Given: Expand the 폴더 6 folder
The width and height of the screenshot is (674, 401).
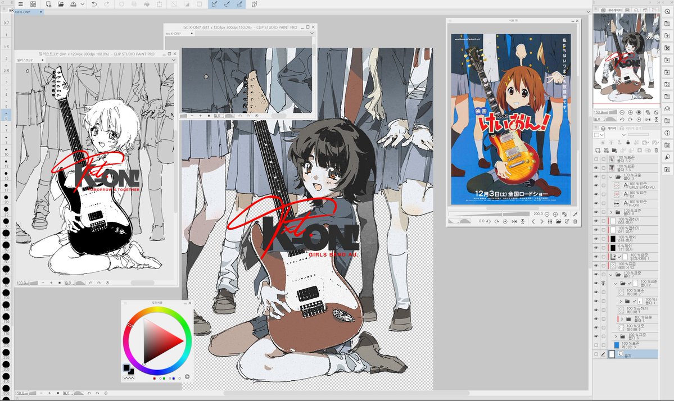Looking at the screenshot, I should pos(616,336).
